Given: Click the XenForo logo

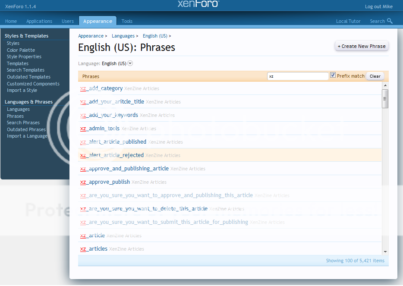Looking at the screenshot, I should (198, 5).
